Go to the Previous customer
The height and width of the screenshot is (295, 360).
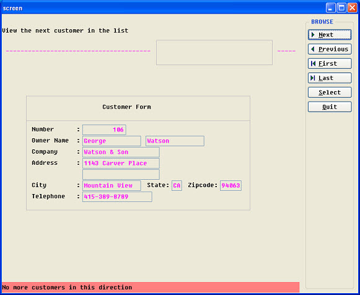330,49
